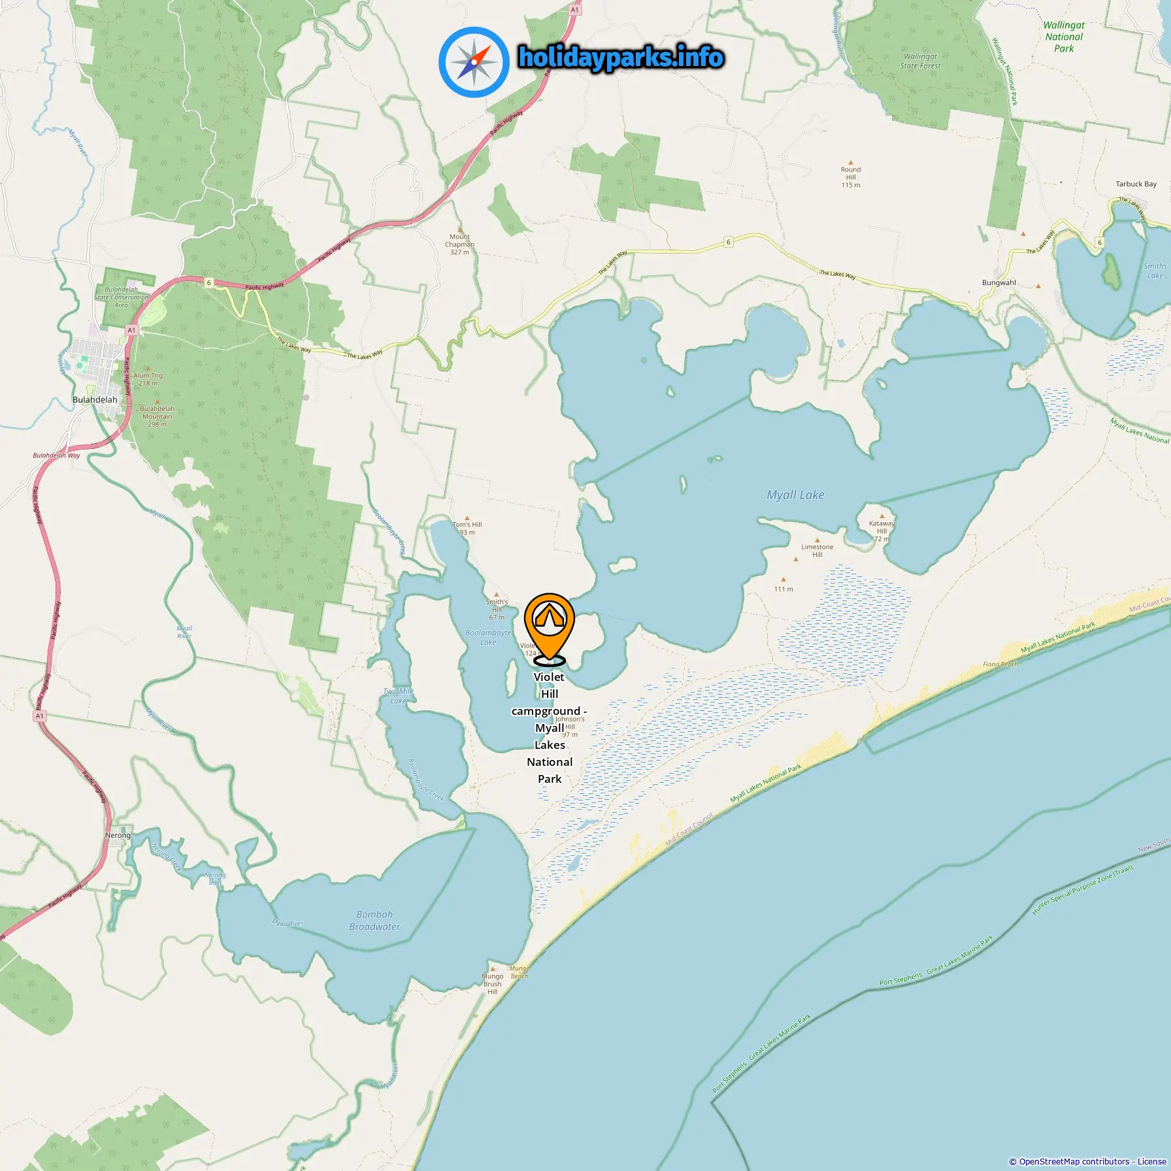Viewport: 1171px width, 1171px height.
Task: Click the Kataway Hill peak marker
Action: (882, 516)
